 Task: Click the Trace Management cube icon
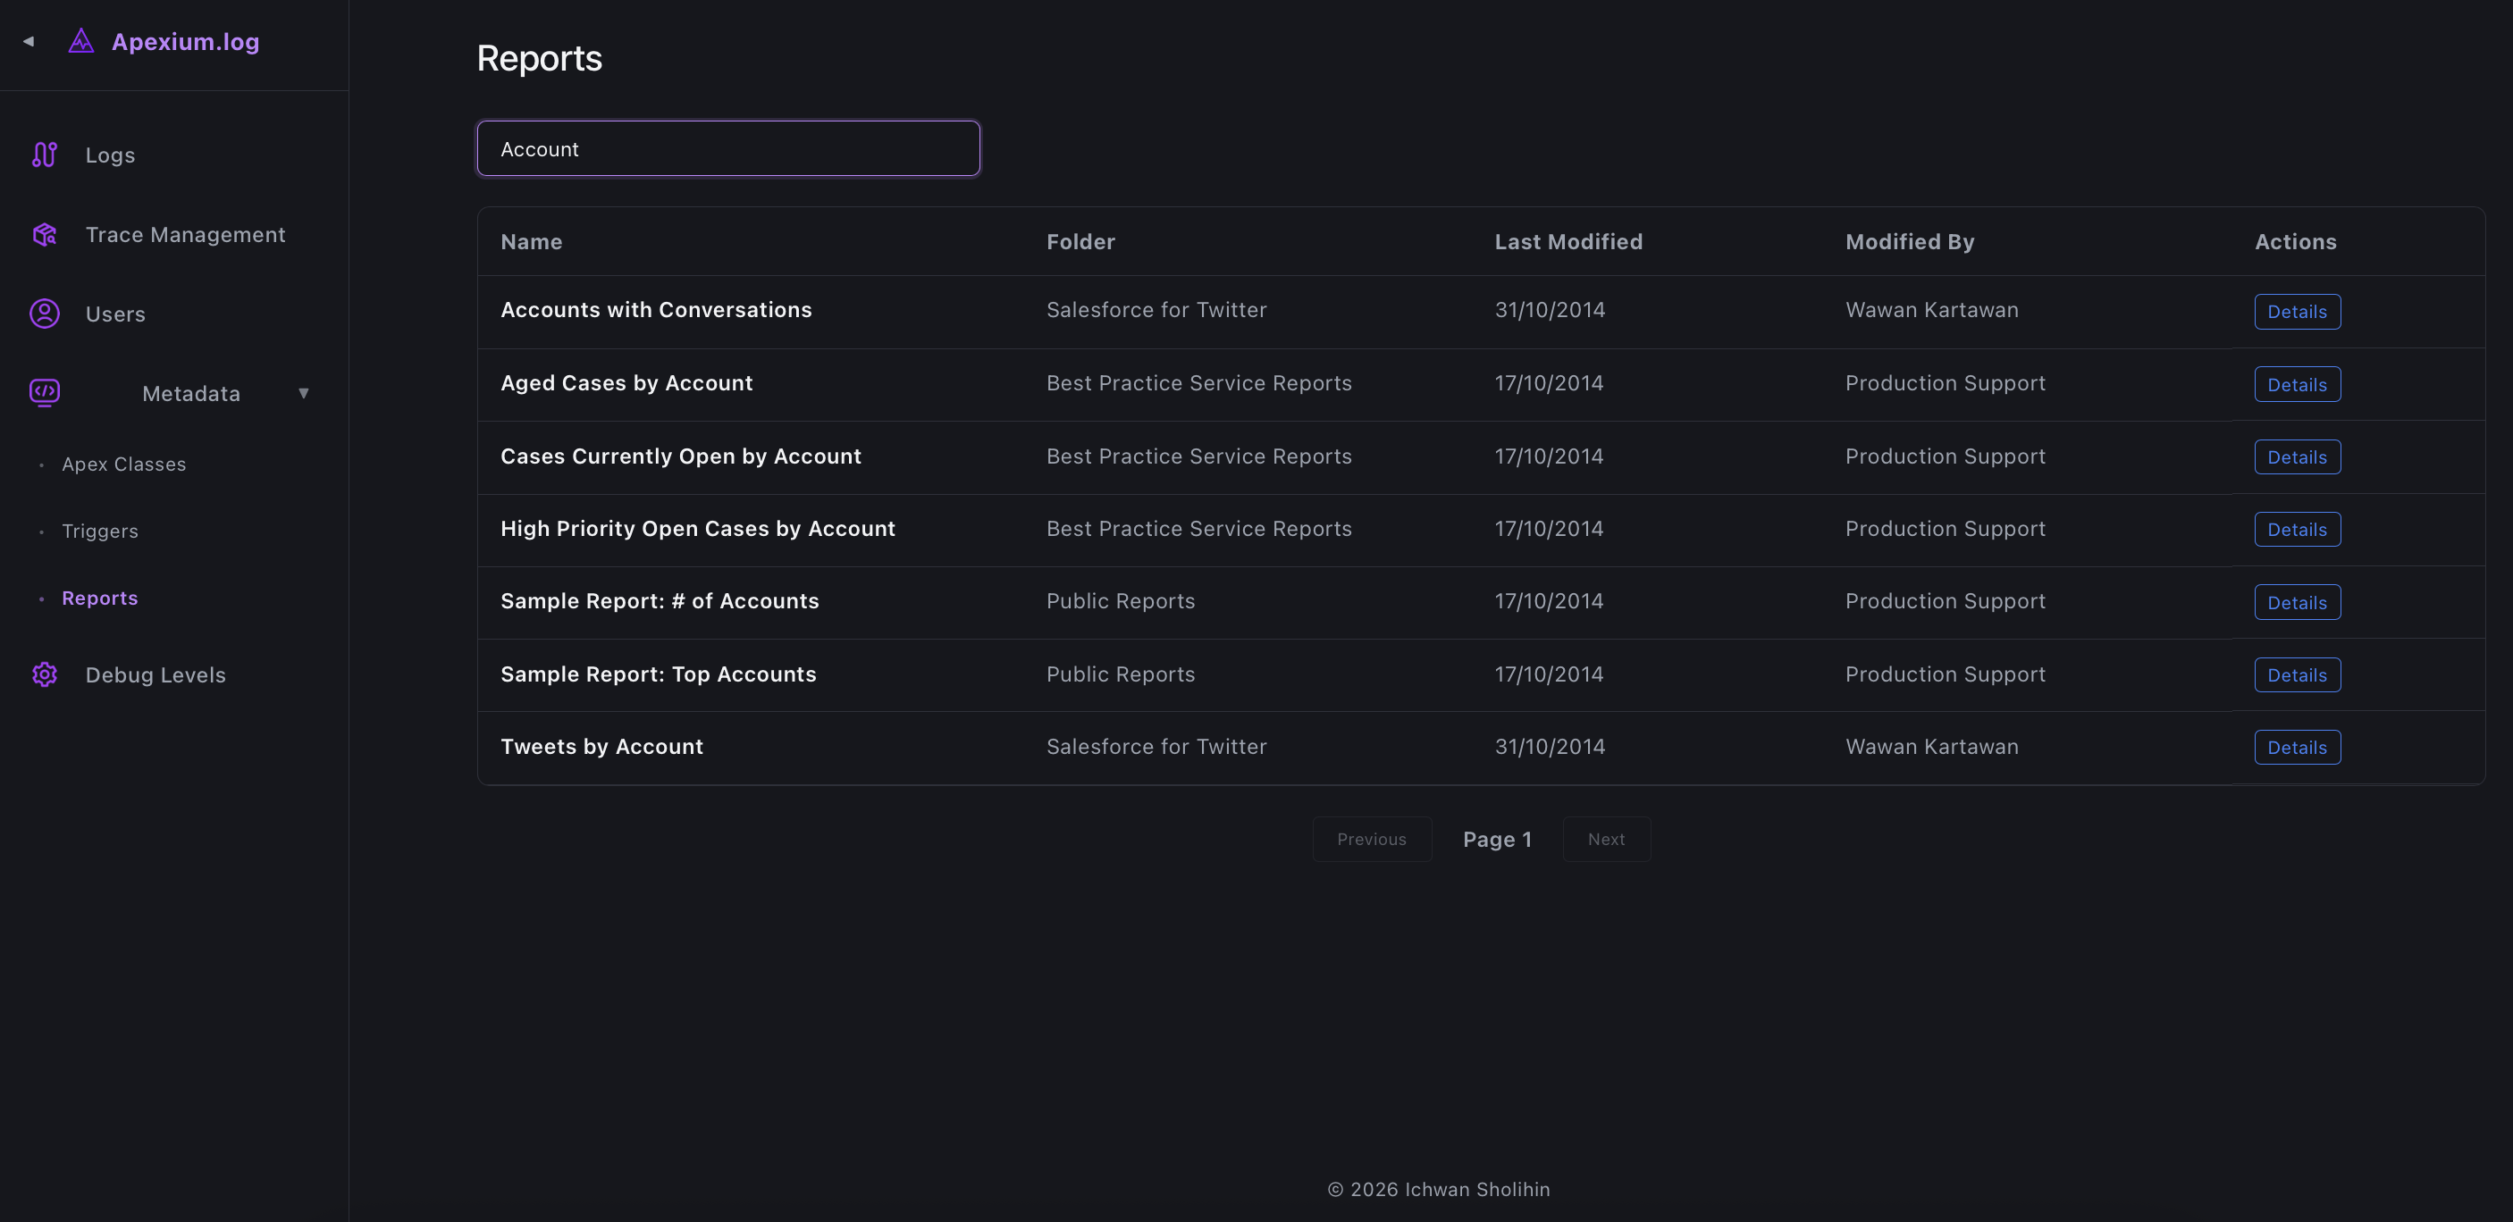point(45,234)
